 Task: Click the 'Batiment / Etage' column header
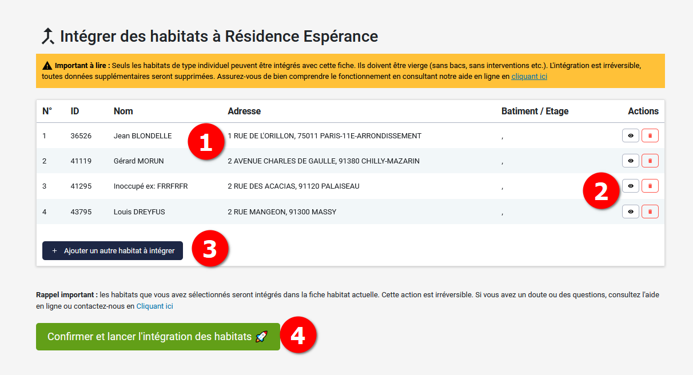coord(535,111)
